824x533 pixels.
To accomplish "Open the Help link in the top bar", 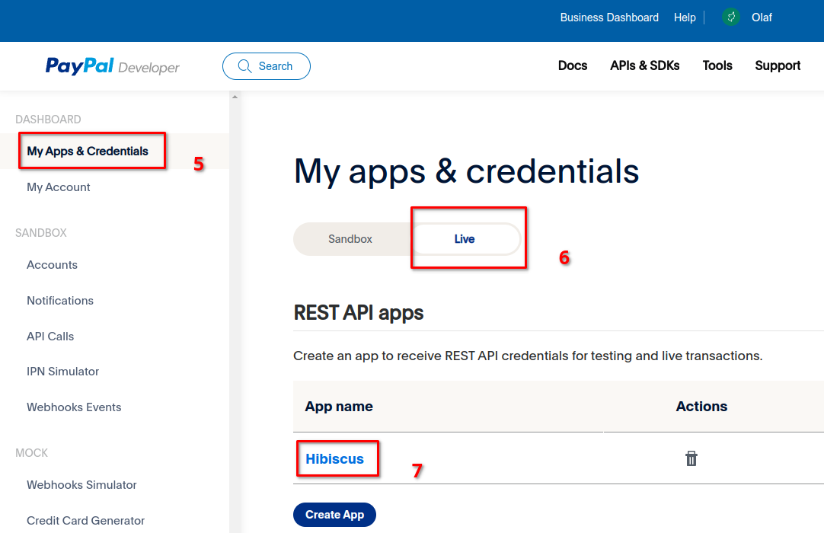I will [x=685, y=18].
